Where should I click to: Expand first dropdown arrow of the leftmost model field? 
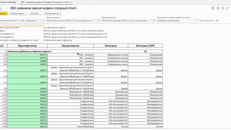pyautogui.click(x=38, y=21)
